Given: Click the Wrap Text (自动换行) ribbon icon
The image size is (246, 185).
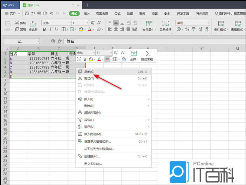Looking at the screenshot, I should (165, 24).
